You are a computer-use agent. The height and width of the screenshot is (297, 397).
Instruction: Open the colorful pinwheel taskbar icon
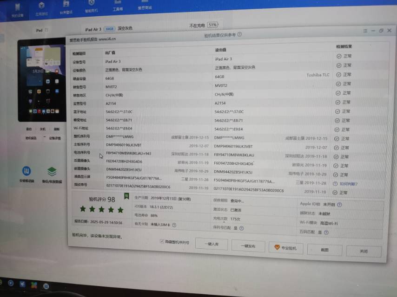(34, 285)
